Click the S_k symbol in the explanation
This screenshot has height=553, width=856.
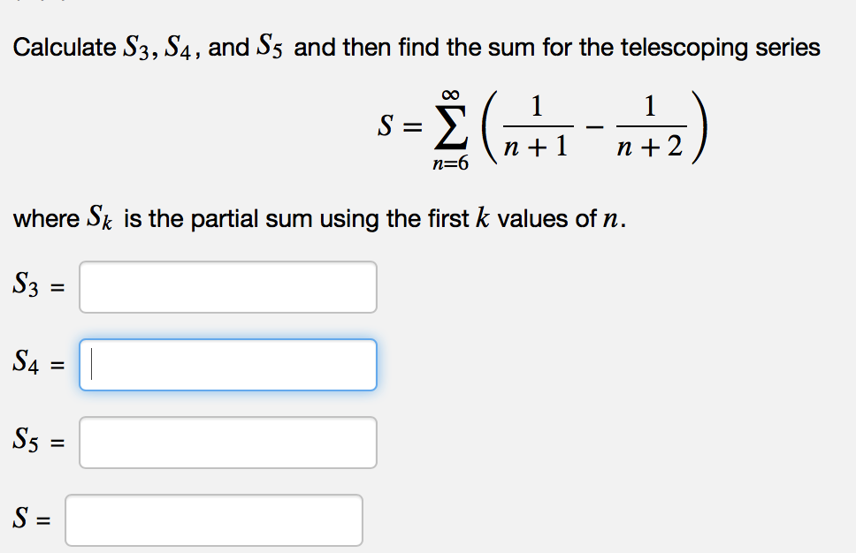99,217
